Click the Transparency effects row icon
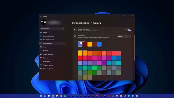174x98 pixels. [x=75, y=30]
